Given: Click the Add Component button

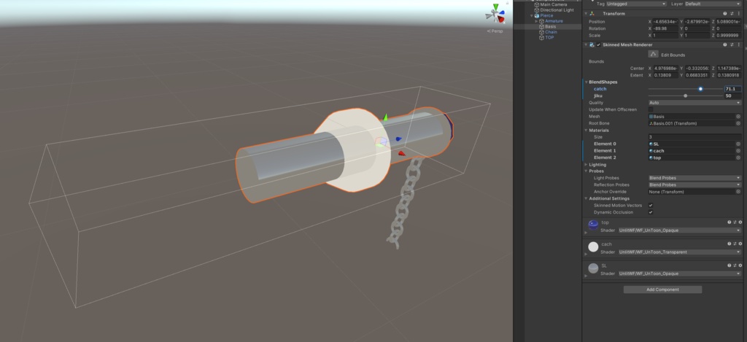Looking at the screenshot, I should (x=662, y=289).
